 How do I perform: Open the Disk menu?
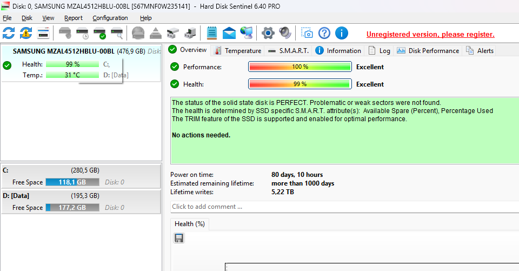point(27,18)
